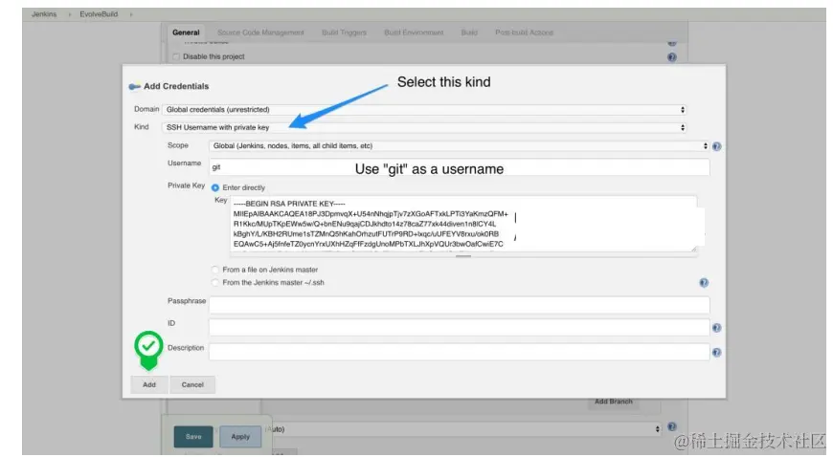The height and width of the screenshot is (457, 833).
Task: Expand the Scope dropdown
Action: 459,146
